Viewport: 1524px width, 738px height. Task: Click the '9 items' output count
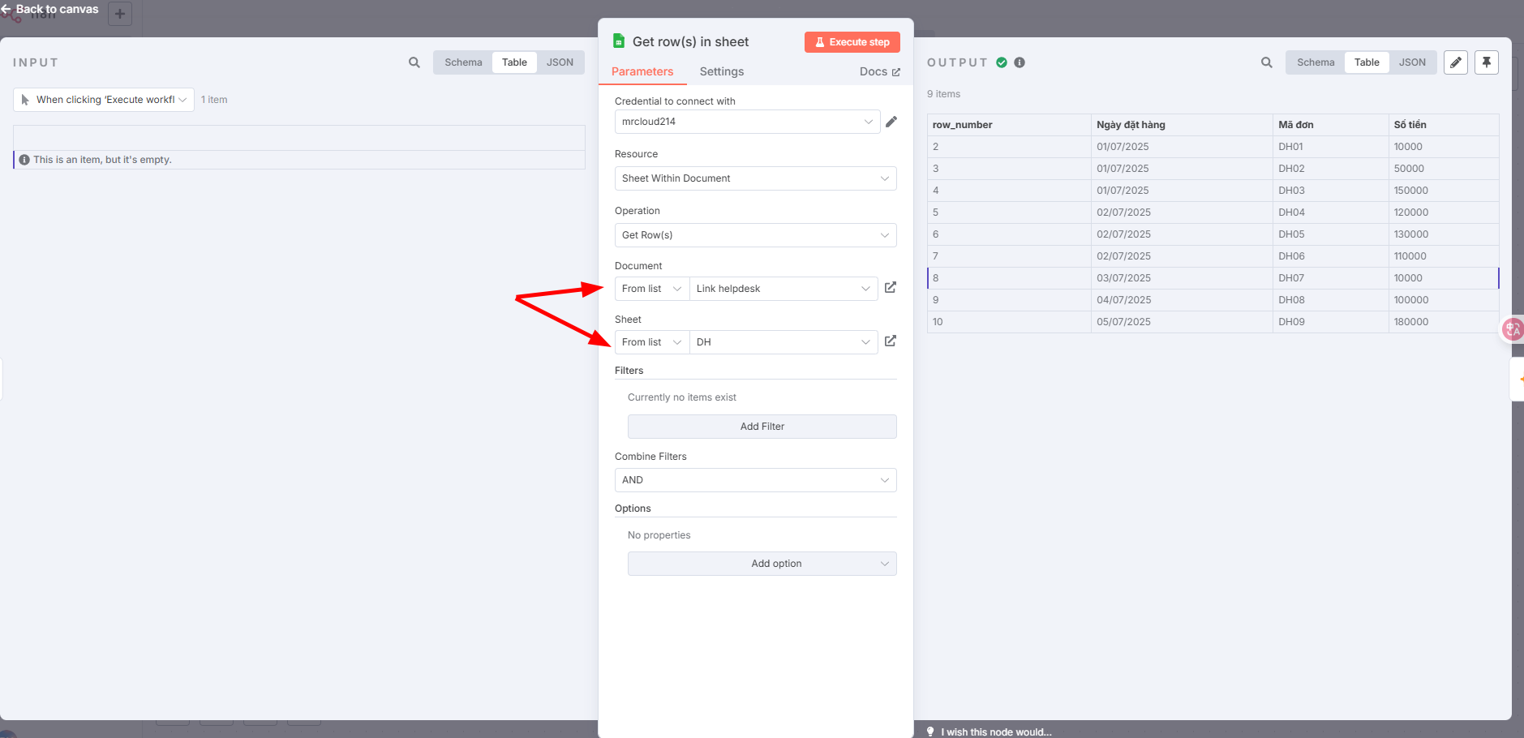coord(943,94)
